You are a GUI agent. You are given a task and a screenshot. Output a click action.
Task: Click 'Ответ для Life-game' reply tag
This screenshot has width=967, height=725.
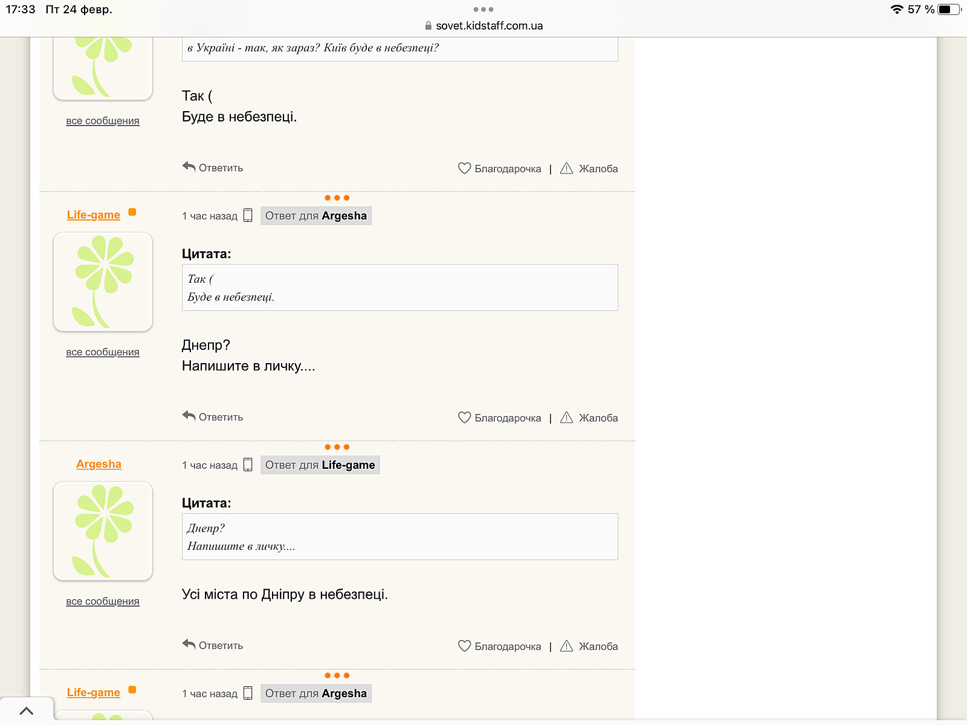(x=320, y=465)
